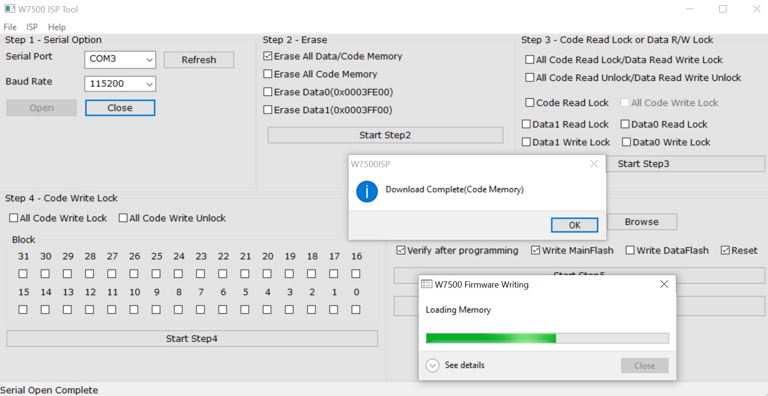Viewport: 768px width, 396px height.
Task: Enable Data1 Read Lock checkbox
Action: [x=526, y=124]
